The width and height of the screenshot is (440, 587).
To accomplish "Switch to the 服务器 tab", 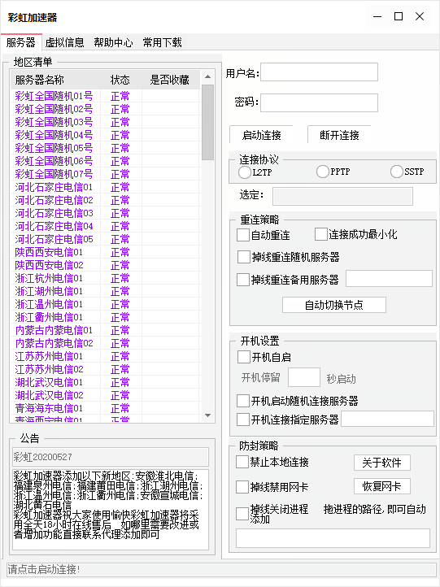I will point(20,42).
